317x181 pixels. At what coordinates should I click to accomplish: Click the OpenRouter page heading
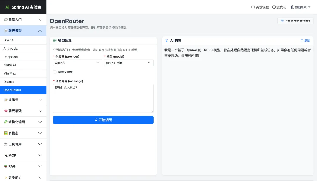tap(67, 21)
